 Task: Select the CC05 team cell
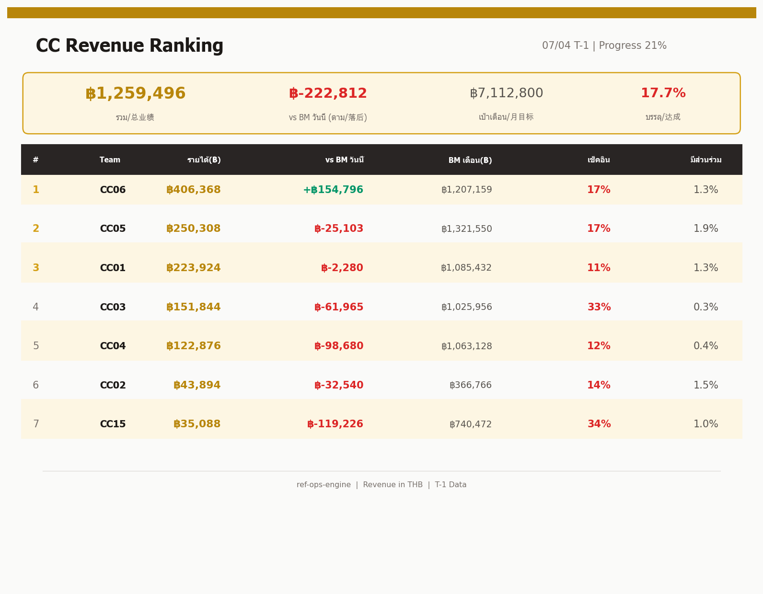[x=113, y=229]
